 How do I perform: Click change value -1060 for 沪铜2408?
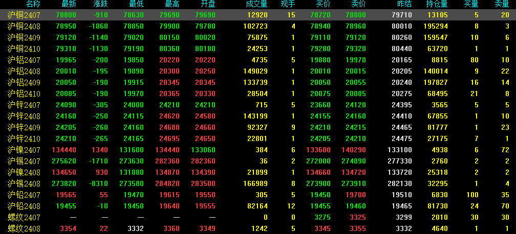coord(98,26)
